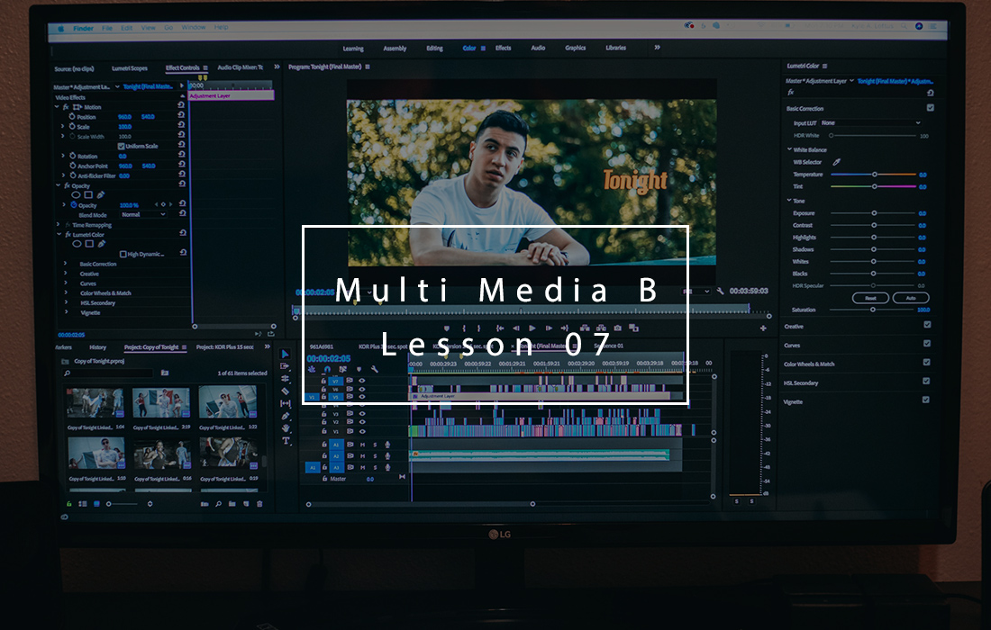
Task: Collapse the White Balance section
Action: 789,149
